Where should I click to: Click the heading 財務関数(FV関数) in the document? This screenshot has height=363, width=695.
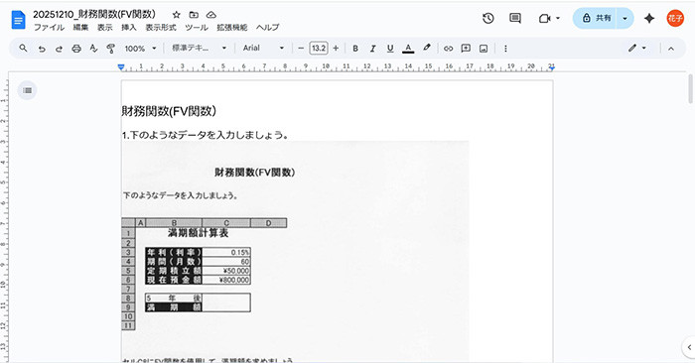[x=170, y=111]
